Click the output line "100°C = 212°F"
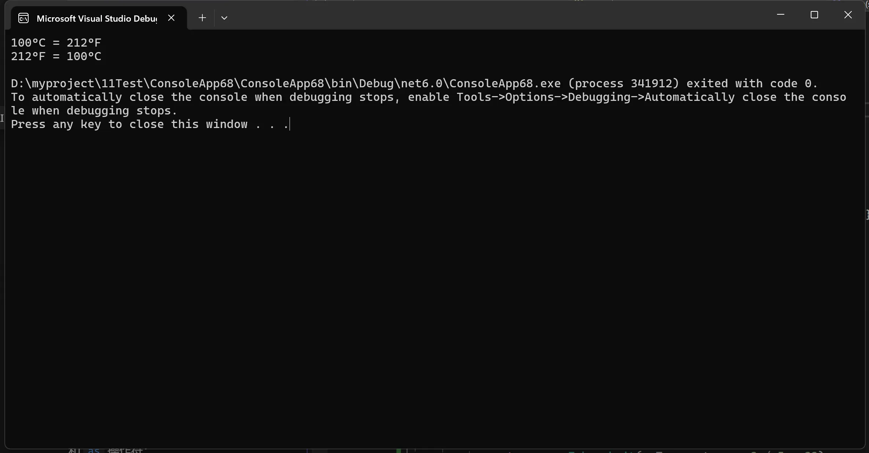Viewport: 869px width, 453px height. (x=56, y=43)
